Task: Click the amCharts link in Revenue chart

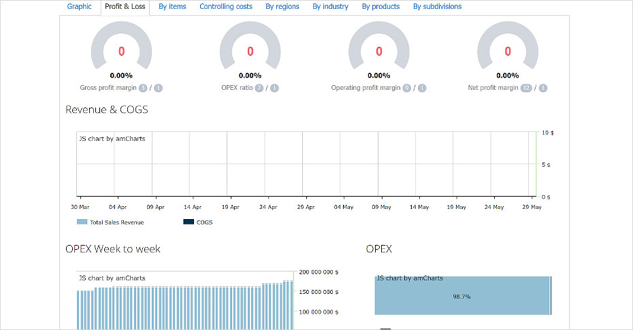Action: pyautogui.click(x=112, y=139)
